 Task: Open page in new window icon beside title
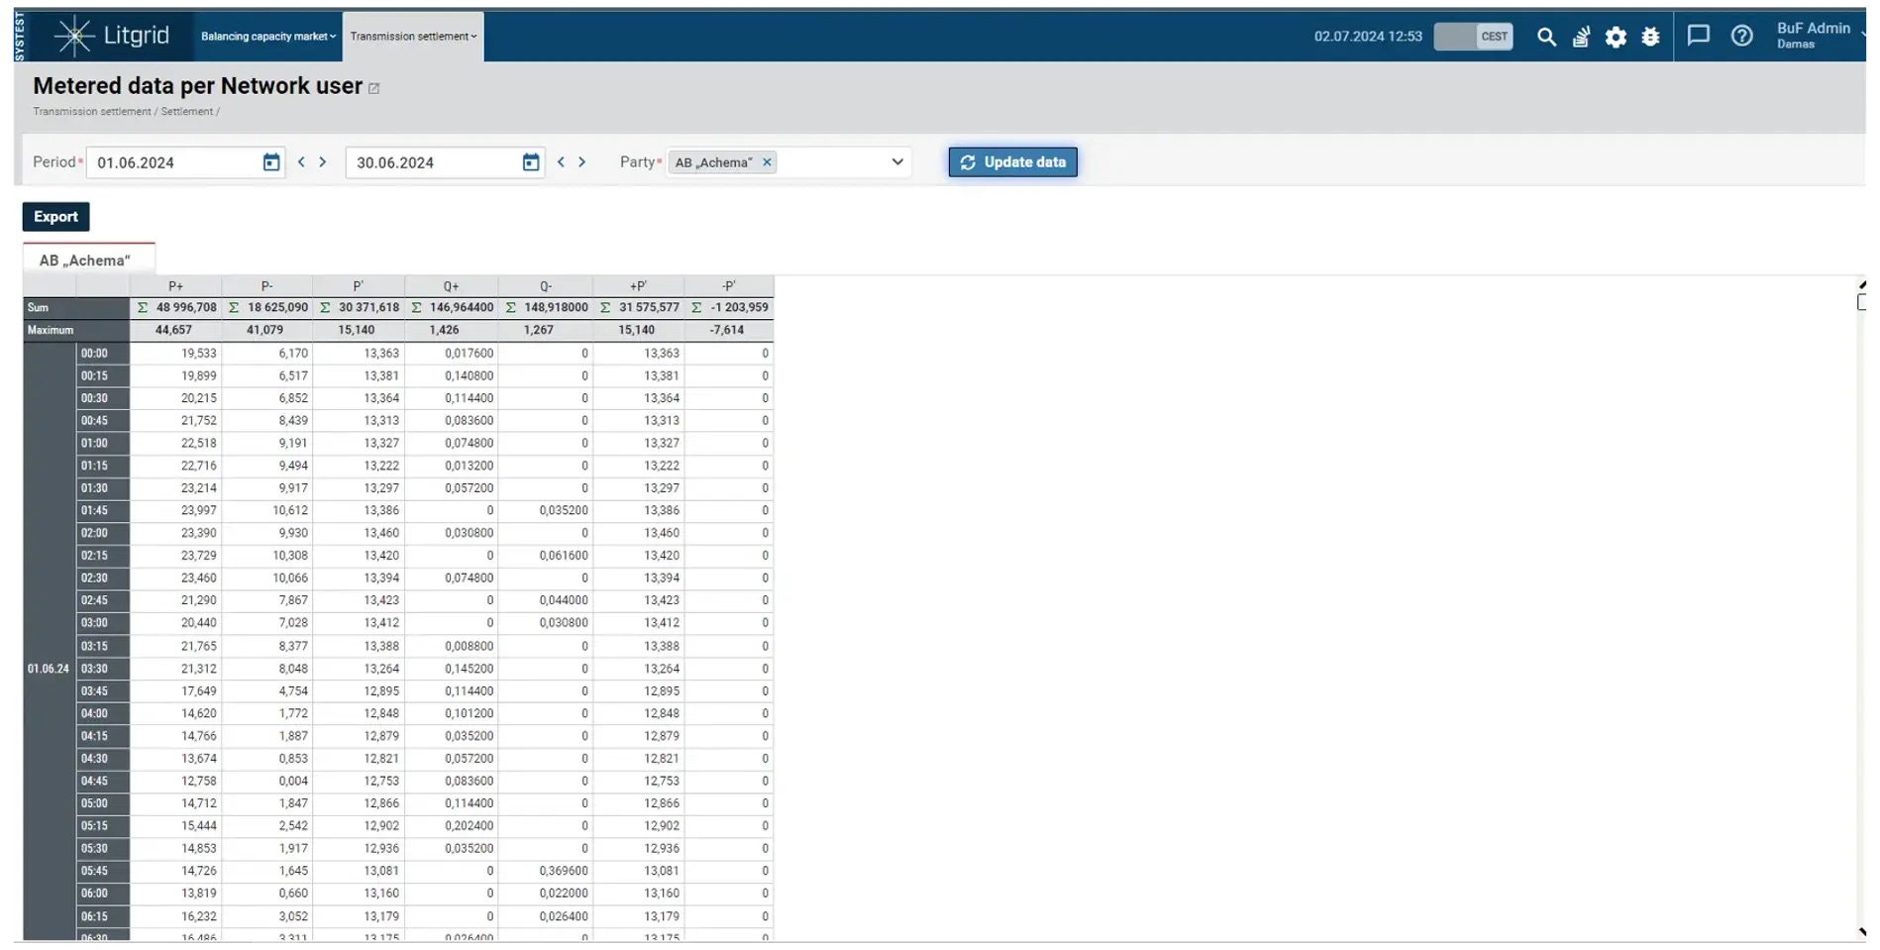[x=374, y=88]
